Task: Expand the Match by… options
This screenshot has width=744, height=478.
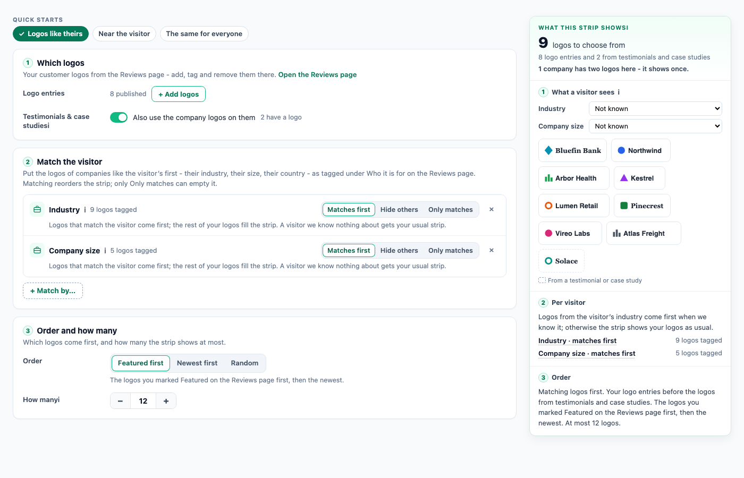Action: click(x=53, y=291)
